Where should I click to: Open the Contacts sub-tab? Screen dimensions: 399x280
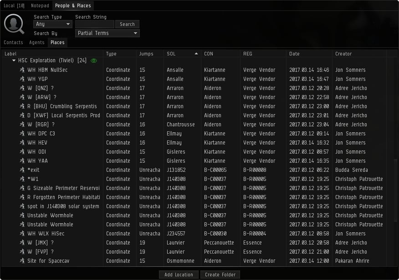tap(13, 42)
